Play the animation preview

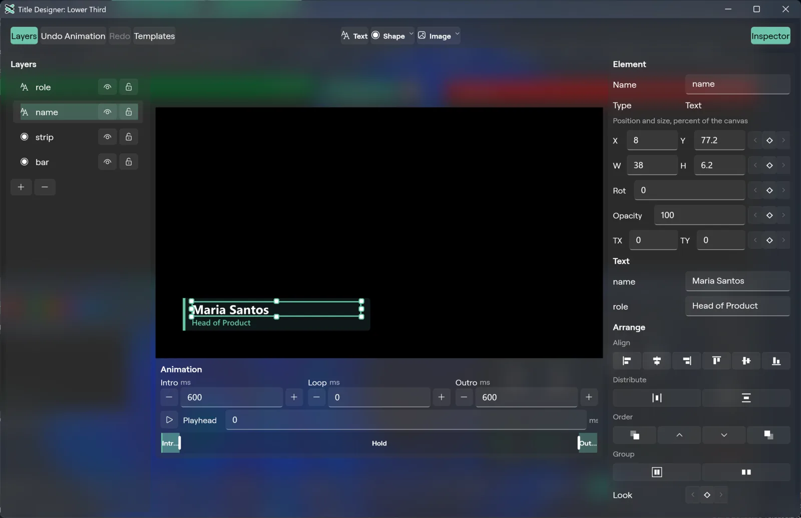169,420
